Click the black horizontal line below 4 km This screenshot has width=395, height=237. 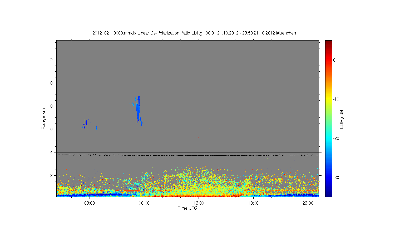coord(187,155)
